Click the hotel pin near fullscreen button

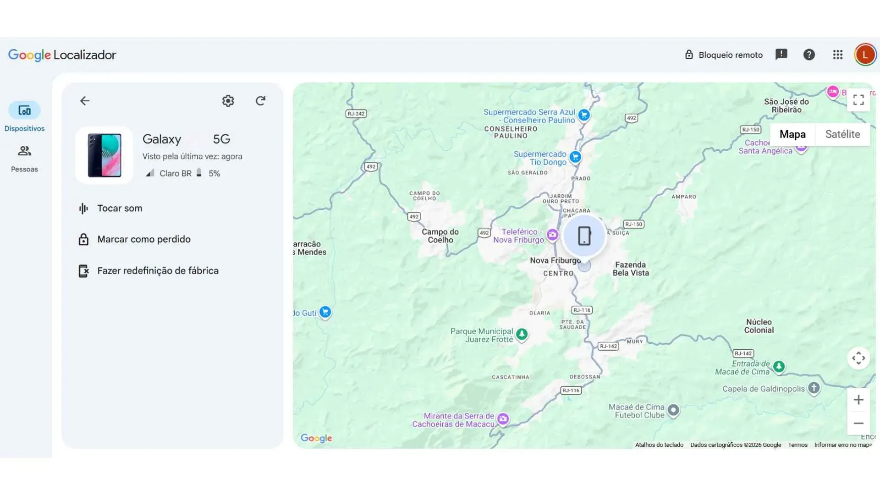pos(833,92)
